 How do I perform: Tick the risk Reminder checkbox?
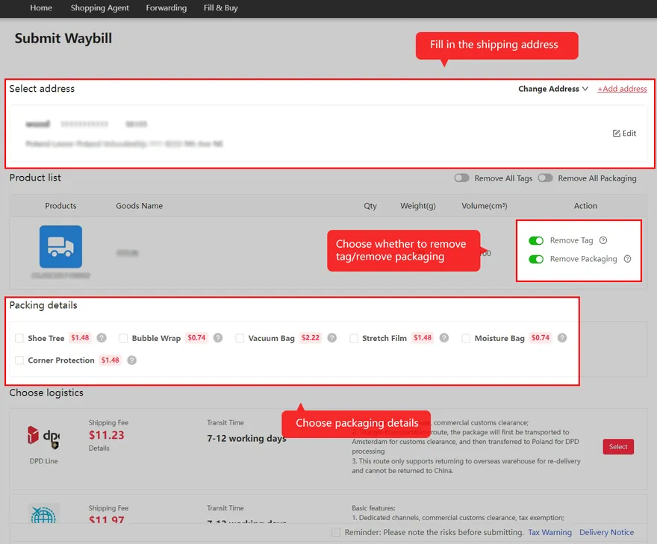tap(336, 532)
